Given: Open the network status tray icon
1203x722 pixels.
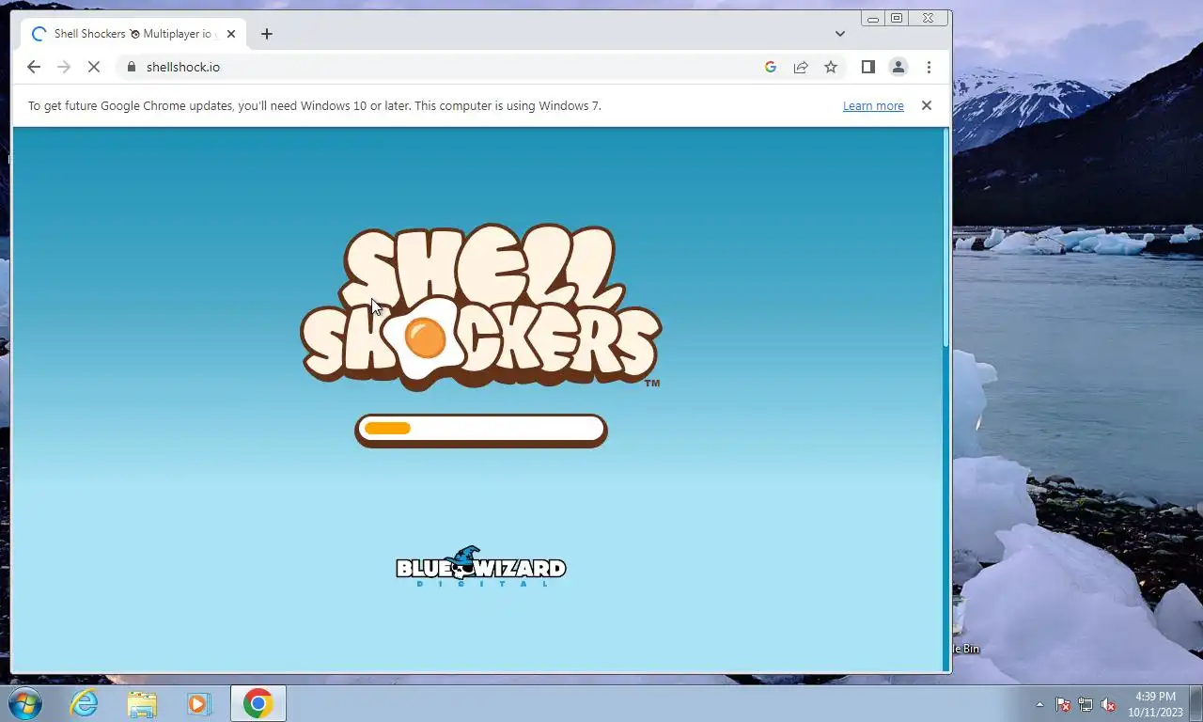Looking at the screenshot, I should pyautogui.click(x=1086, y=704).
